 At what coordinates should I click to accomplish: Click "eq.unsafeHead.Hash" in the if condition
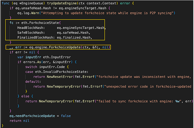[x=33, y=8]
